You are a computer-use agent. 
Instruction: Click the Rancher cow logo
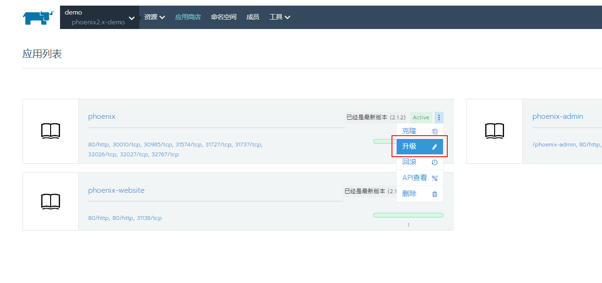pos(36,17)
